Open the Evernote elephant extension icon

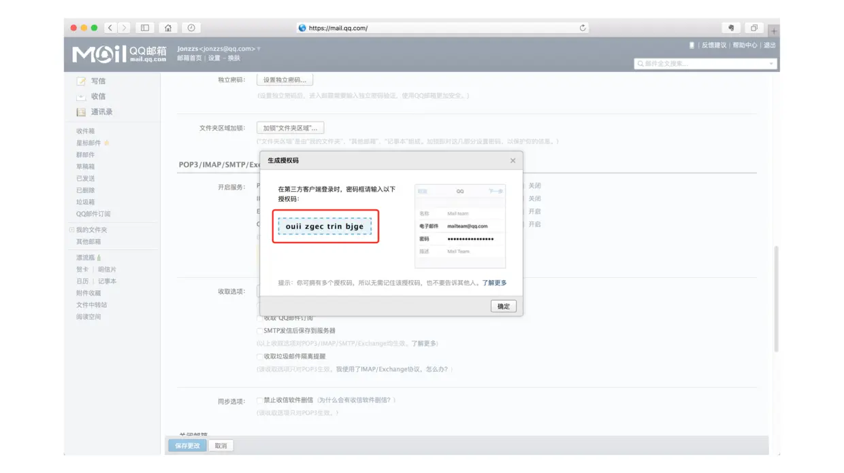pos(731,28)
